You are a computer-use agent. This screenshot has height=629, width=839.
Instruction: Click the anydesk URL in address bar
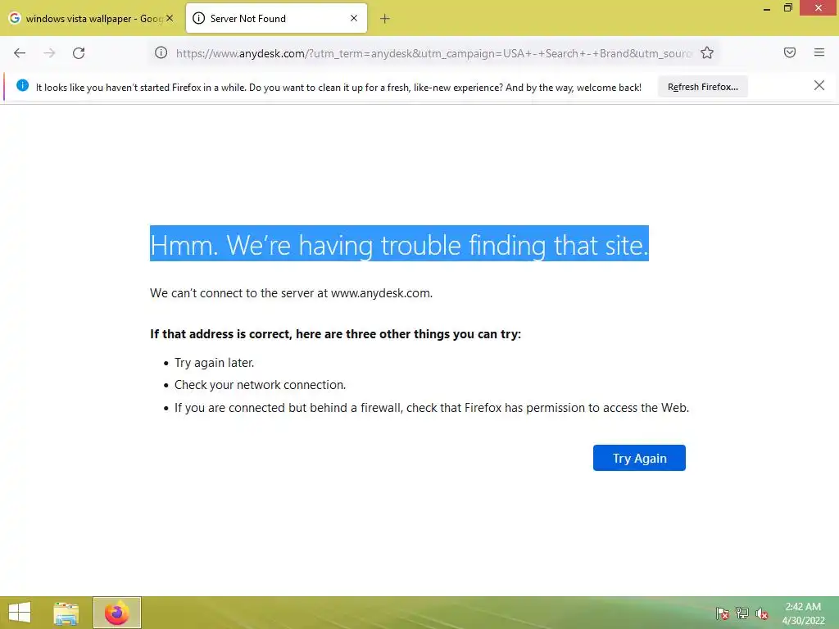(433, 53)
